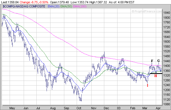Click the Low:1353.74 value
The image size is (171, 110).
tap(79, 2)
